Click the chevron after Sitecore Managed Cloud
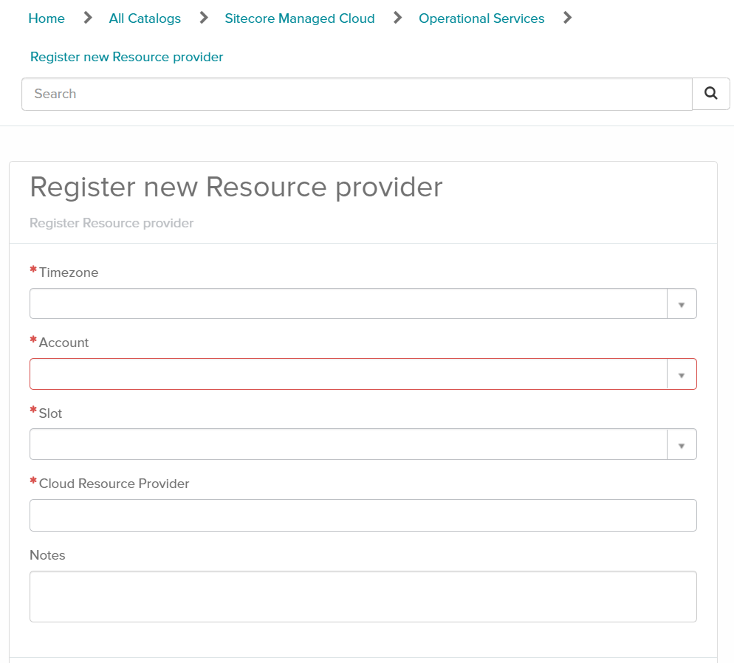Image resolution: width=734 pixels, height=663 pixels. click(x=397, y=17)
